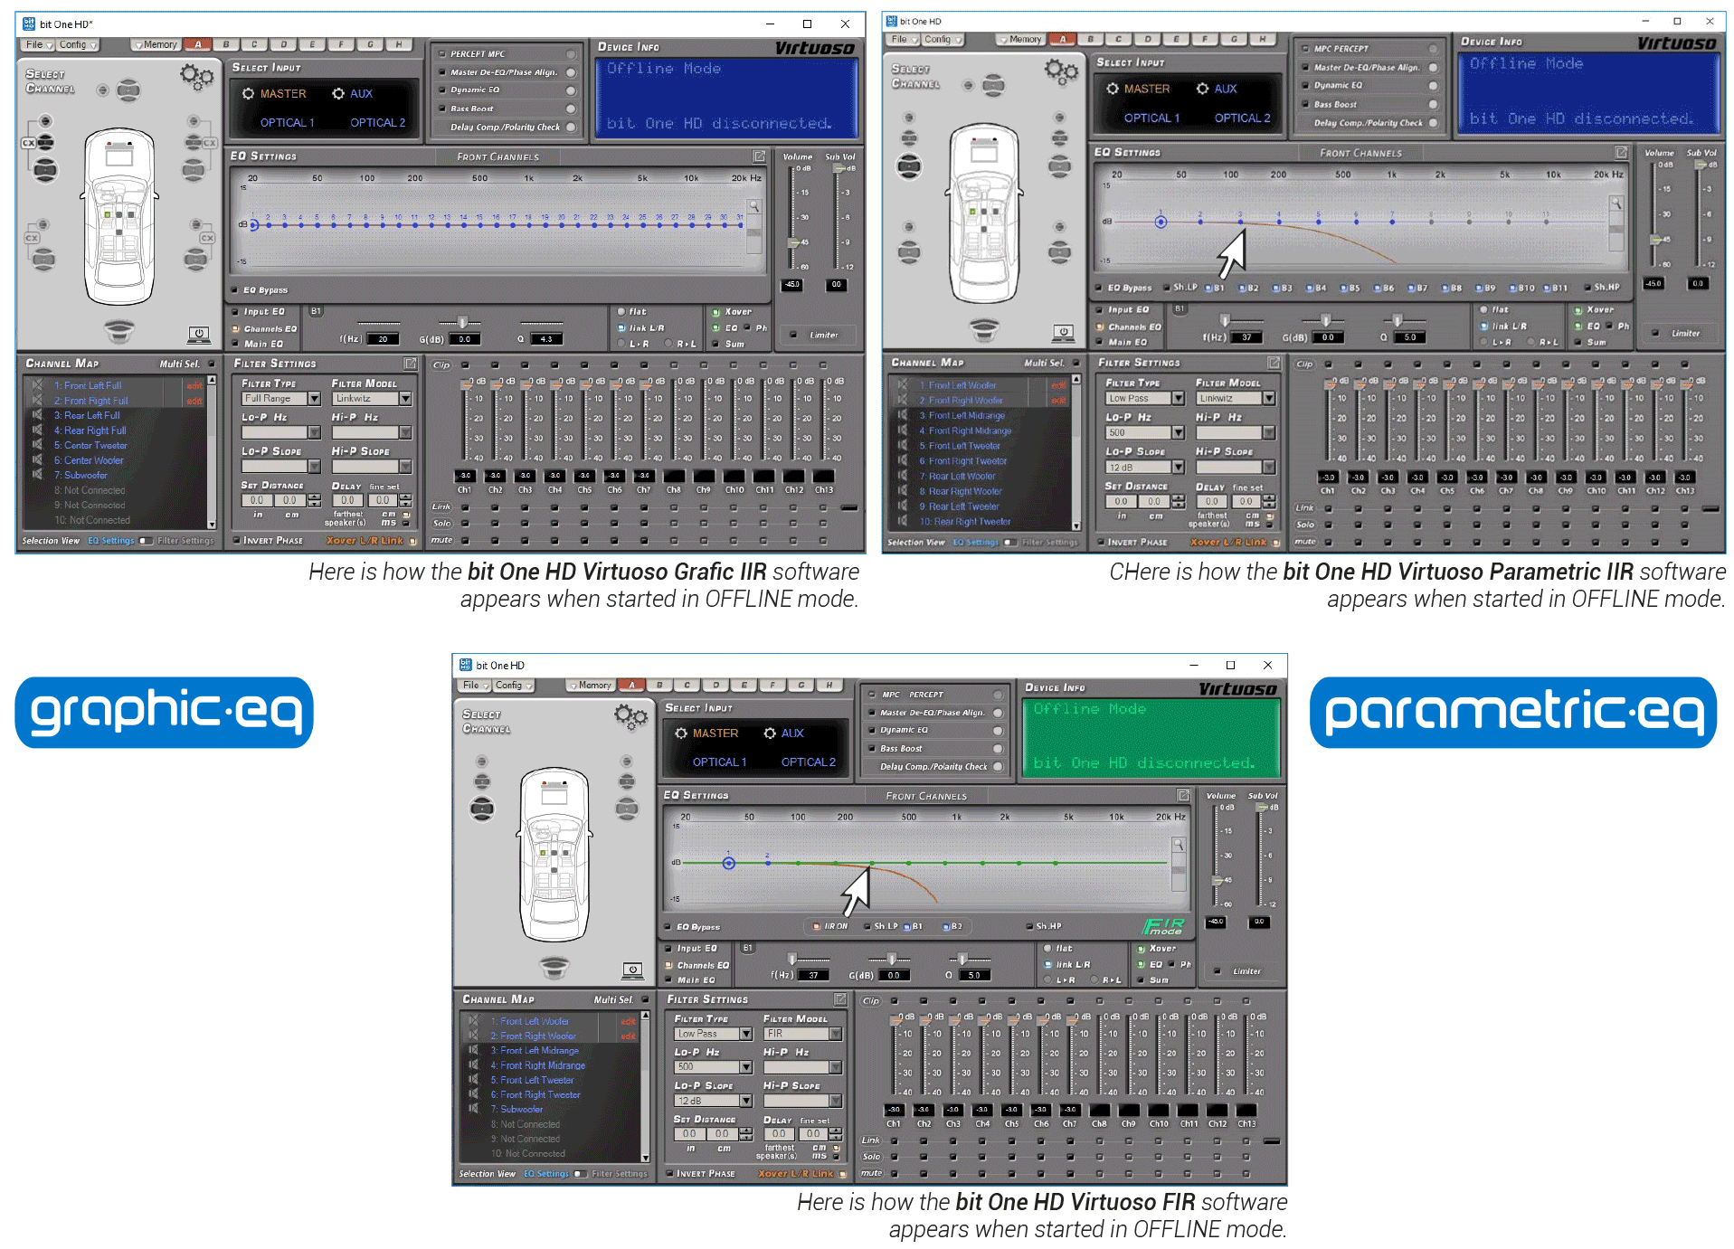Expand Filter Settings panel in Grafic IIR window
This screenshot has width=1734, height=1249.
[x=410, y=364]
